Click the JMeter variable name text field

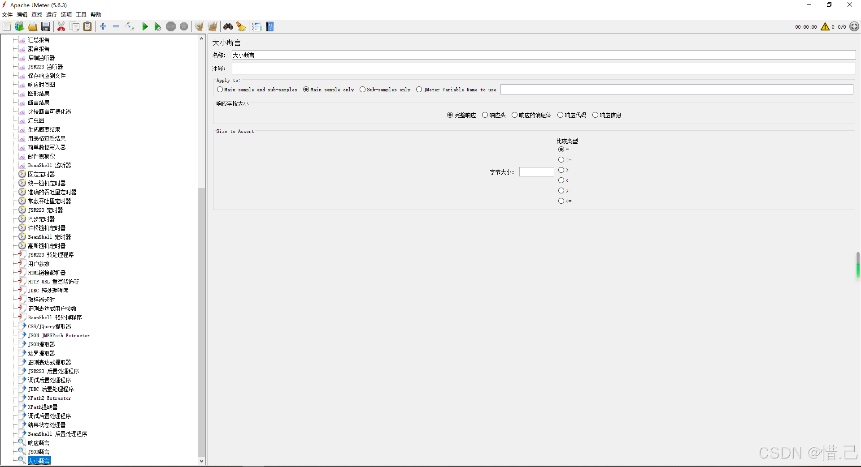click(x=677, y=90)
